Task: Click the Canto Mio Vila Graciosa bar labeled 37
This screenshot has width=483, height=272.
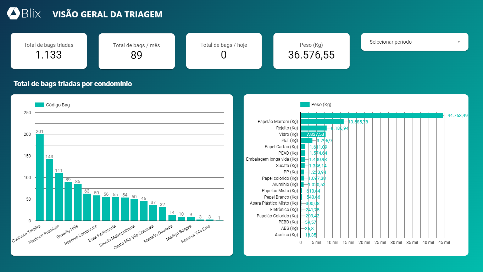Action: [153, 213]
